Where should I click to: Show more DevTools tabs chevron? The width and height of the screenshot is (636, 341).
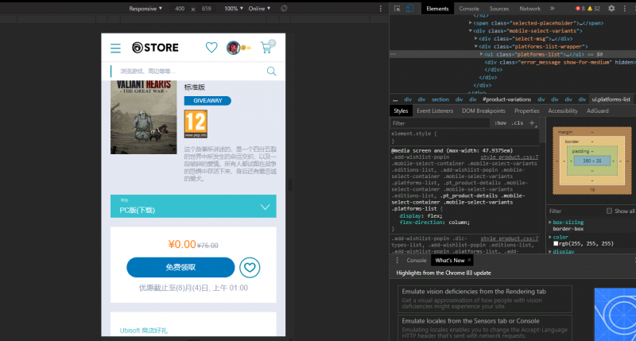552,9
